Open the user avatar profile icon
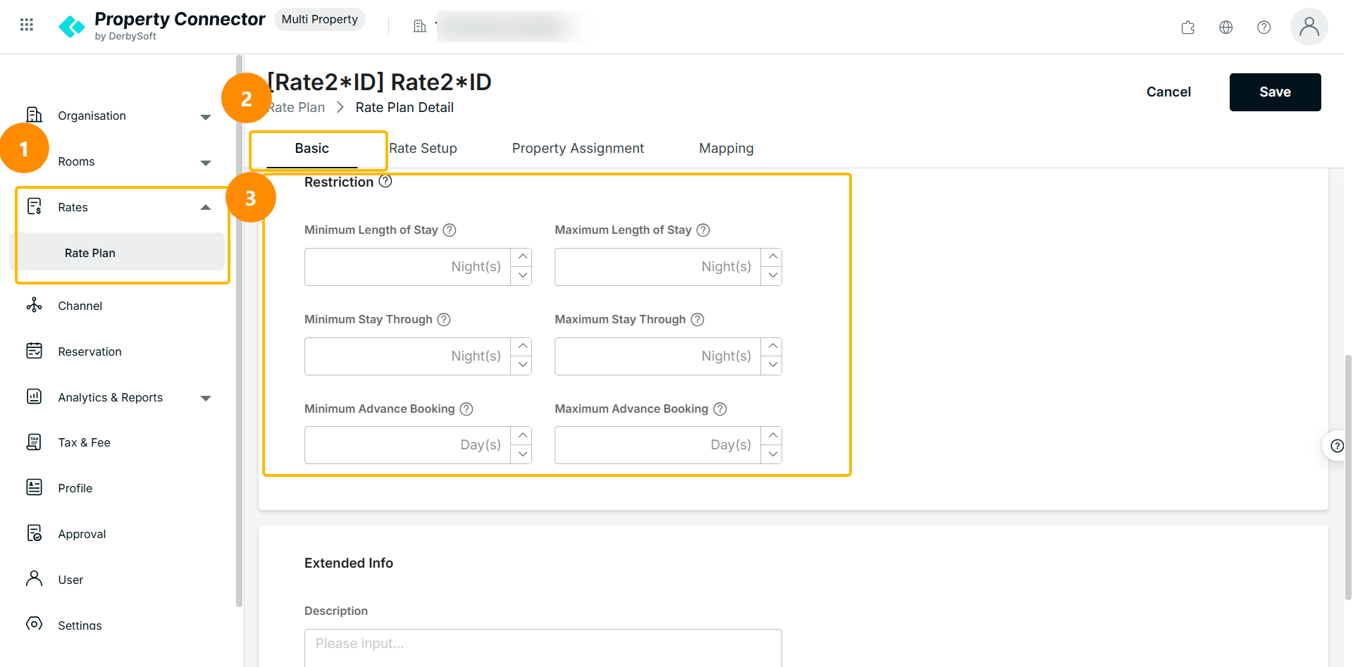1353x667 pixels. pos(1309,27)
